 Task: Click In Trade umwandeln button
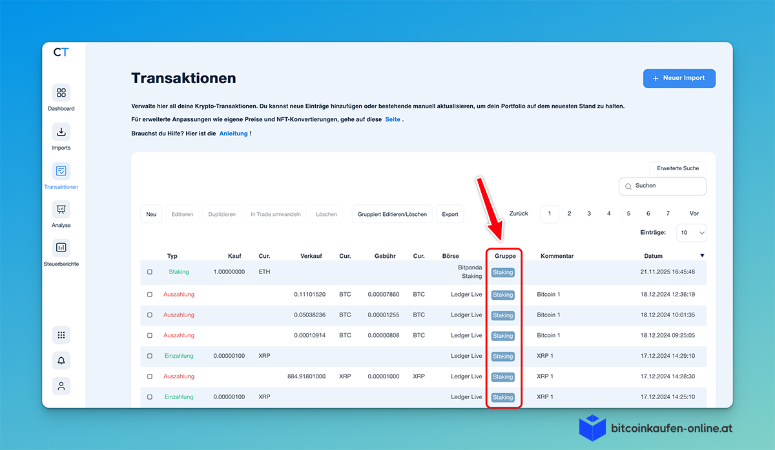pos(276,214)
